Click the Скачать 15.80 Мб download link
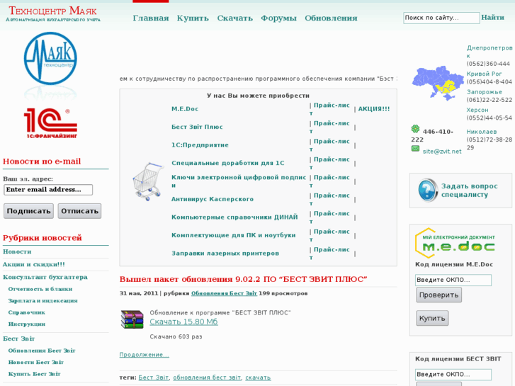The height and width of the screenshot is (386, 515). [x=183, y=322]
